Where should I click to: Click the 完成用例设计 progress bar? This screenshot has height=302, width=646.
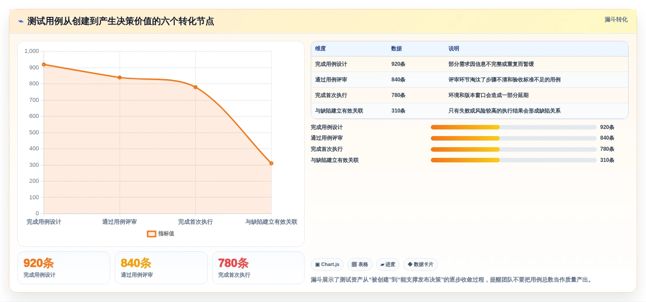coord(514,127)
